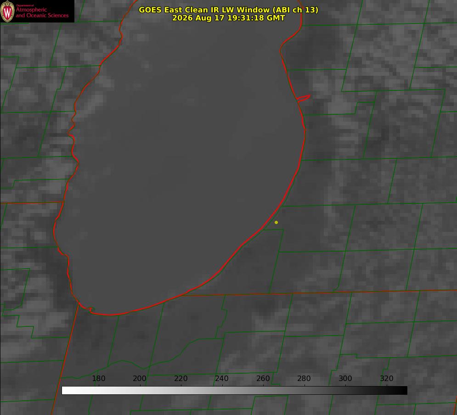The width and height of the screenshot is (457, 415).
Task: Click the 260 value on the temperature scale
Action: (x=263, y=378)
